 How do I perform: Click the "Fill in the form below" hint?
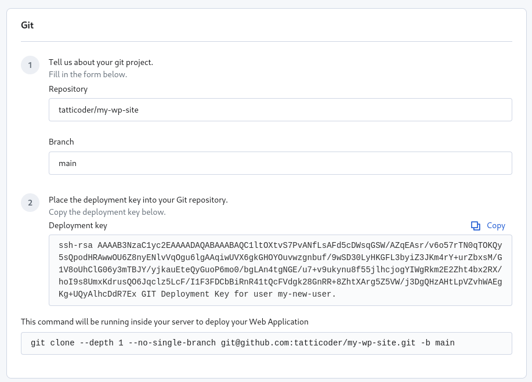(x=88, y=75)
